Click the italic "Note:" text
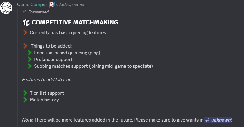Viewport: 244px width, 127px height. (28, 120)
